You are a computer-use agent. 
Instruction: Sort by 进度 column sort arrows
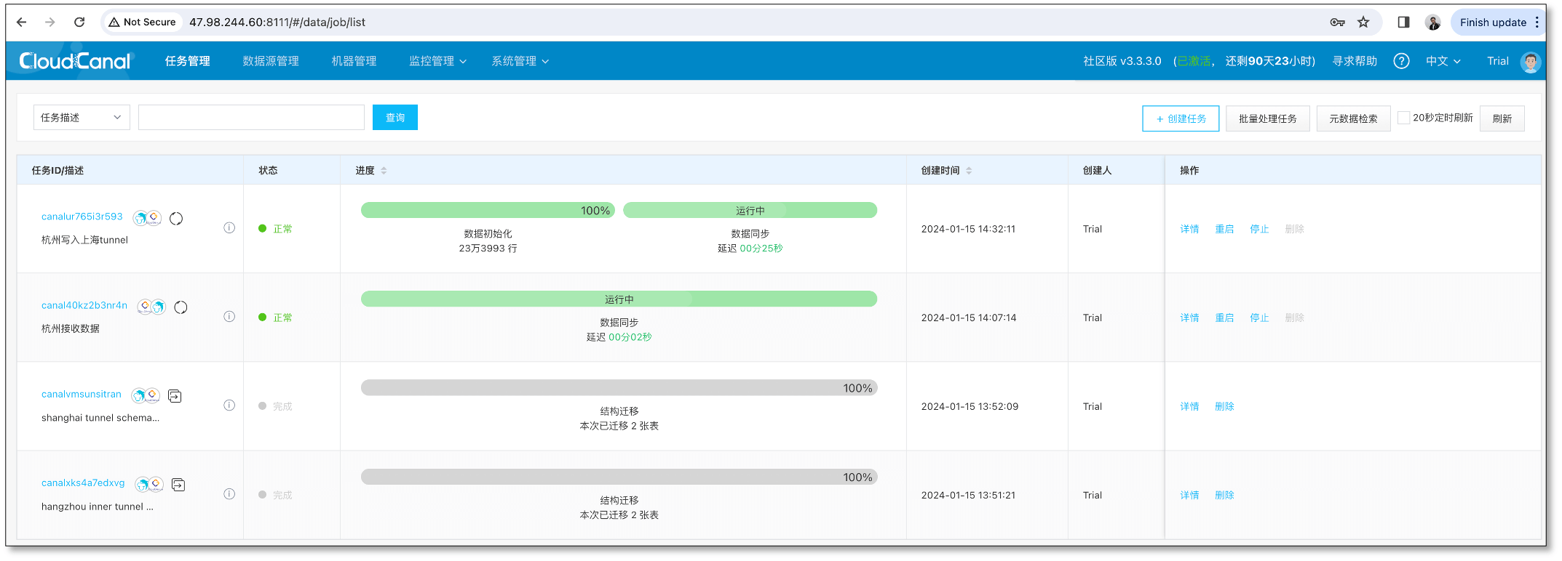tap(384, 171)
